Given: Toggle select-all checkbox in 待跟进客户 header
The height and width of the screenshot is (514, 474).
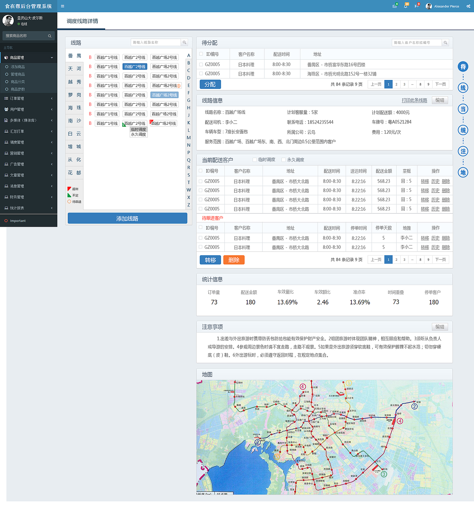Looking at the screenshot, I should point(201,227).
